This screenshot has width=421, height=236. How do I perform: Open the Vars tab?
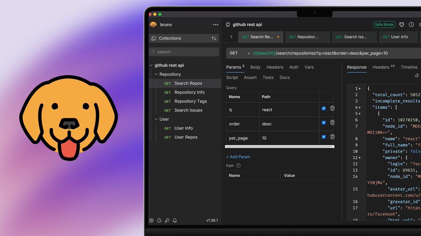click(309, 67)
